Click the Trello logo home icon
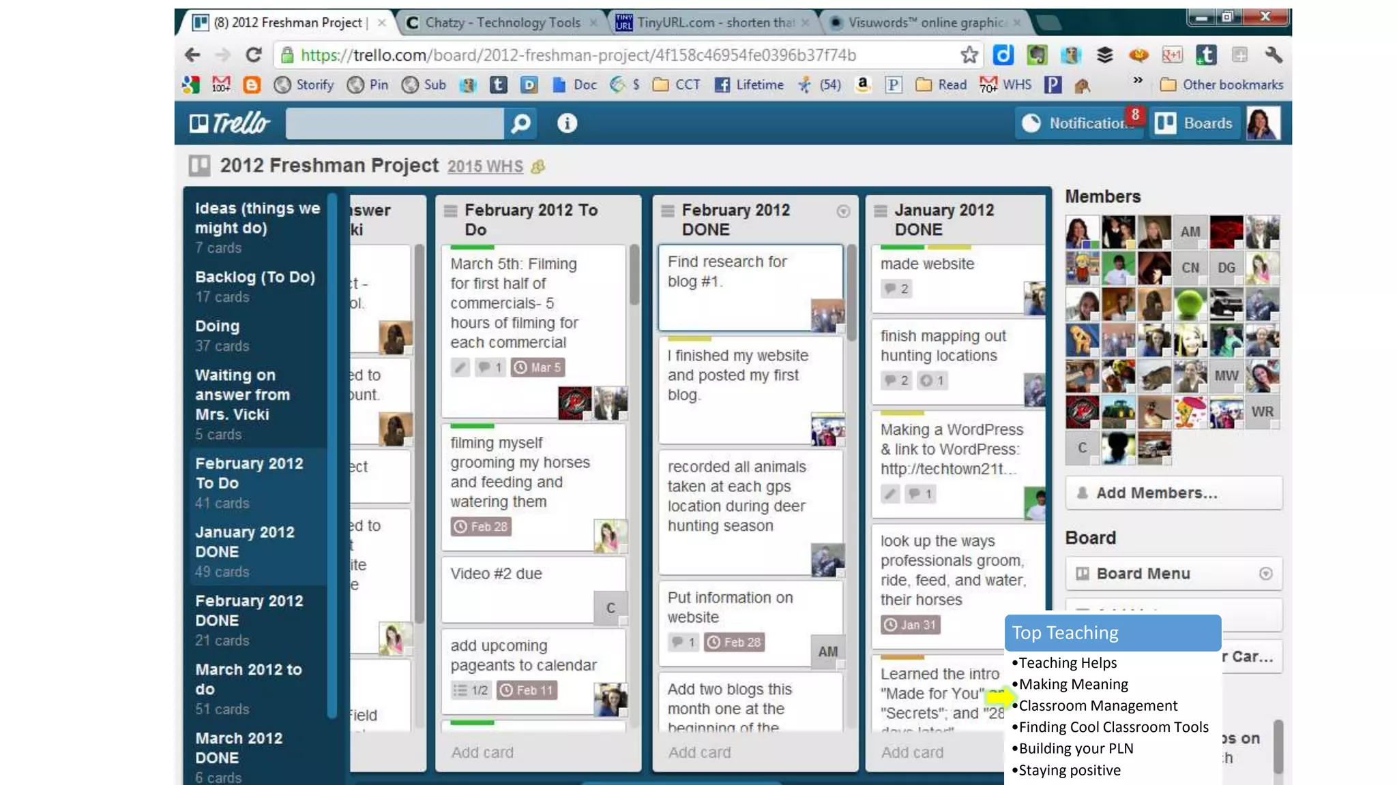This screenshot has height=785, width=1397. click(229, 123)
